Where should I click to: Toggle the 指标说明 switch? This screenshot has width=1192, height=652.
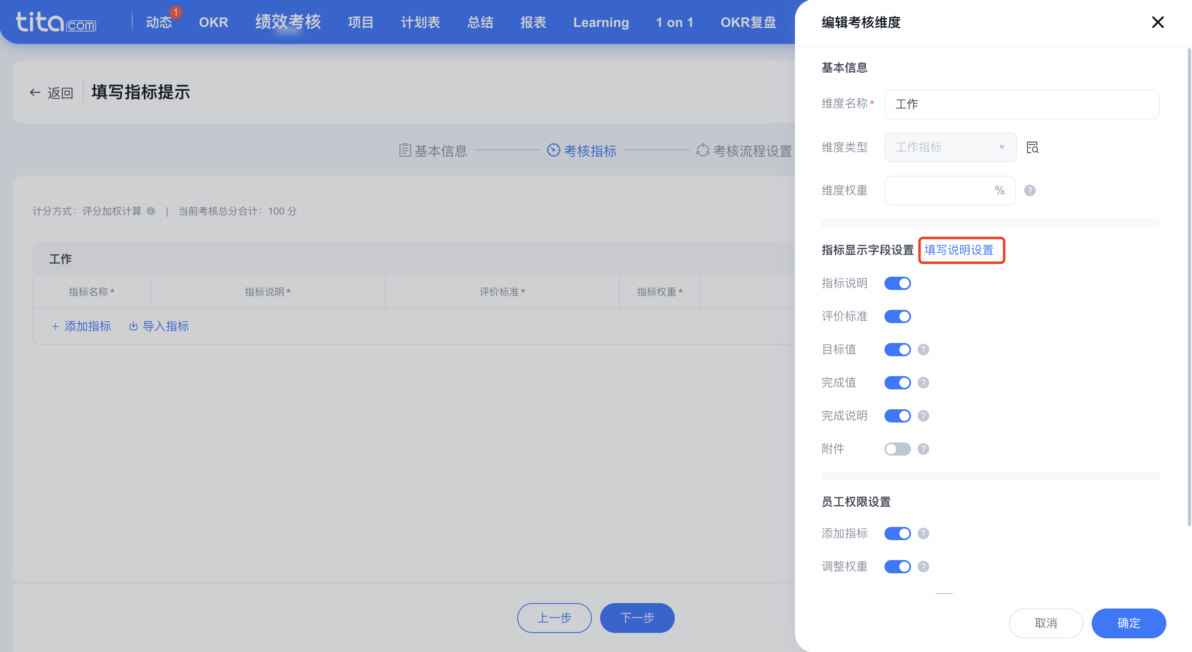pyautogui.click(x=897, y=283)
